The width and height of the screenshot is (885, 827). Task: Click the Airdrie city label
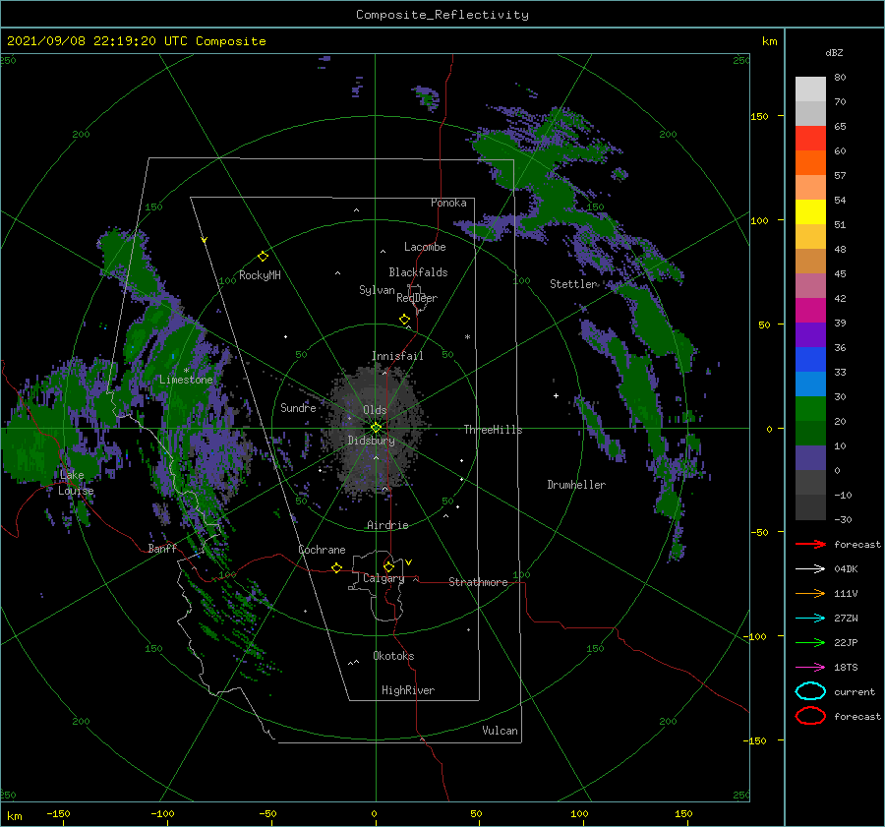[x=387, y=525]
